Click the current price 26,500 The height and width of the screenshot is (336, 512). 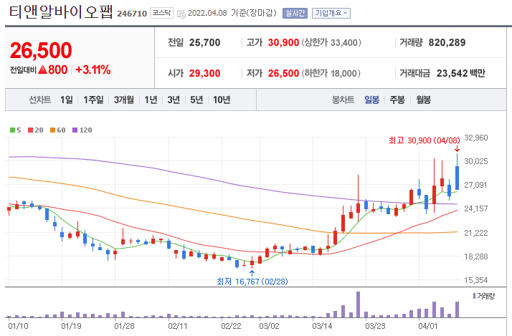41,51
